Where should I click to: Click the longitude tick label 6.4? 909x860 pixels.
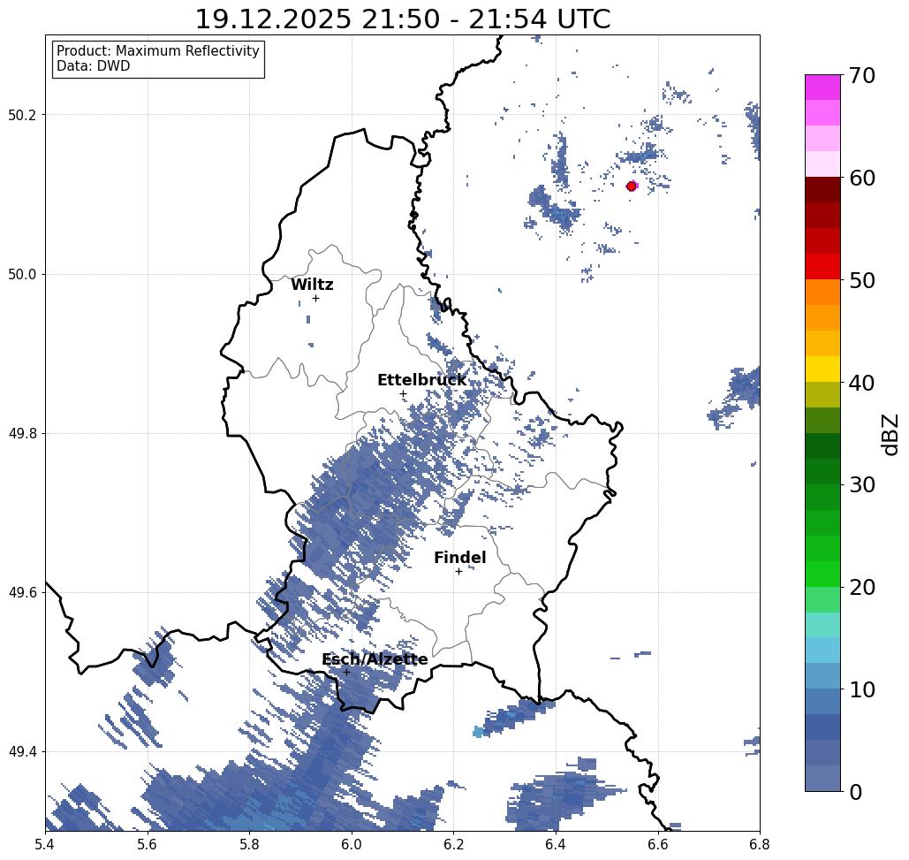pos(556,844)
